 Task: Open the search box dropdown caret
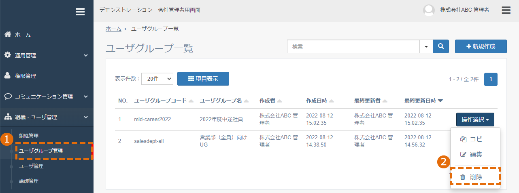(x=426, y=46)
